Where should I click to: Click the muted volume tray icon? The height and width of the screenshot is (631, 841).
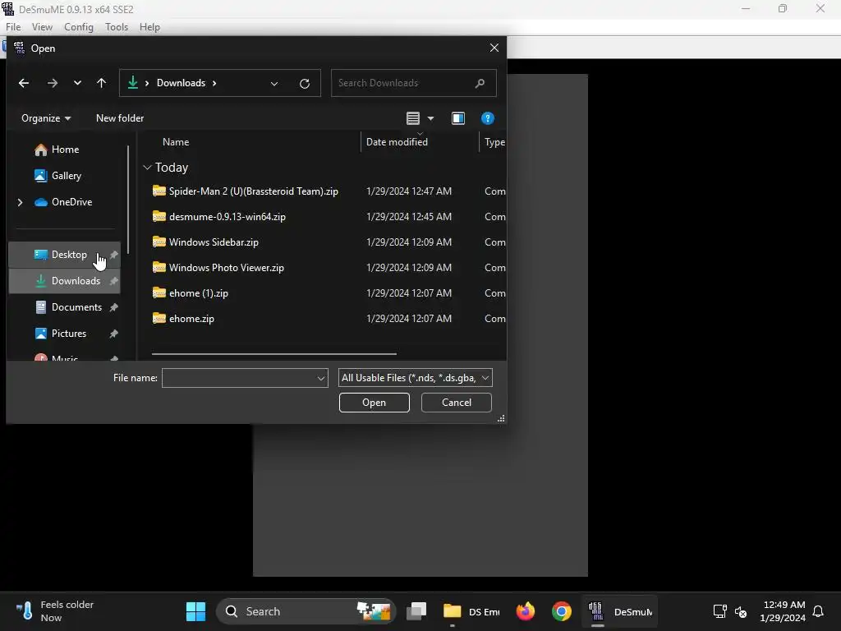click(x=741, y=611)
